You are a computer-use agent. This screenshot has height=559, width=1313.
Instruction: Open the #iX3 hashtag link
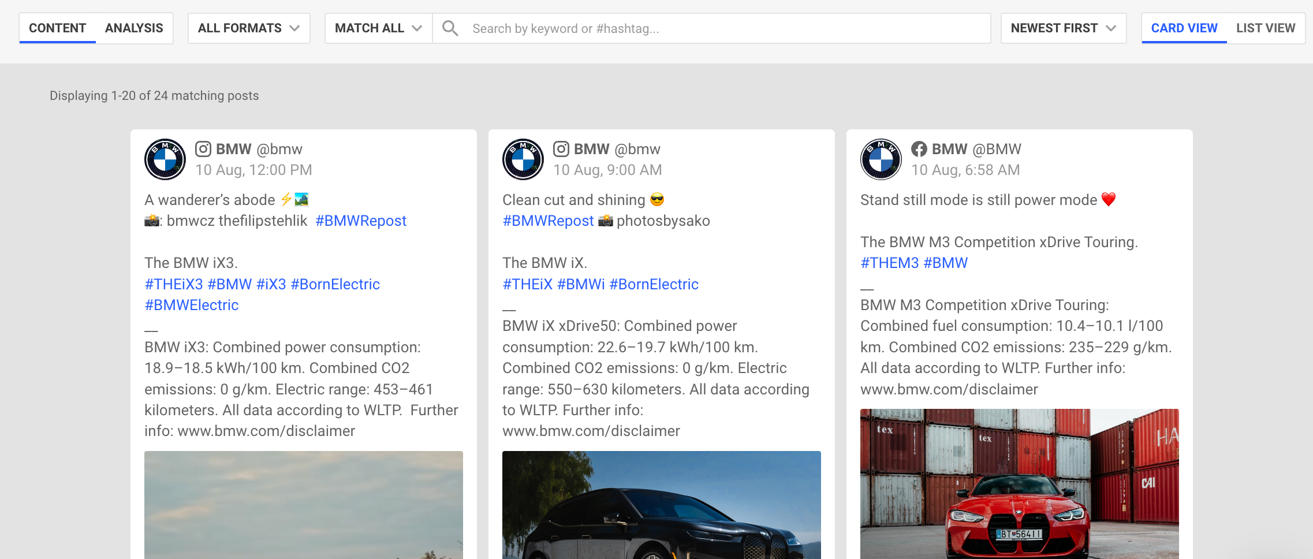coord(271,284)
